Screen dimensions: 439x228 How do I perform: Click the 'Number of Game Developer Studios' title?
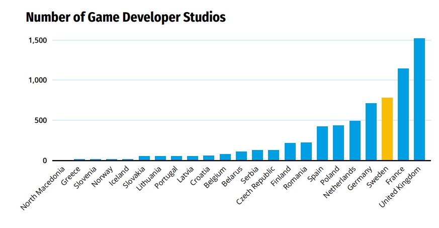click(x=126, y=17)
